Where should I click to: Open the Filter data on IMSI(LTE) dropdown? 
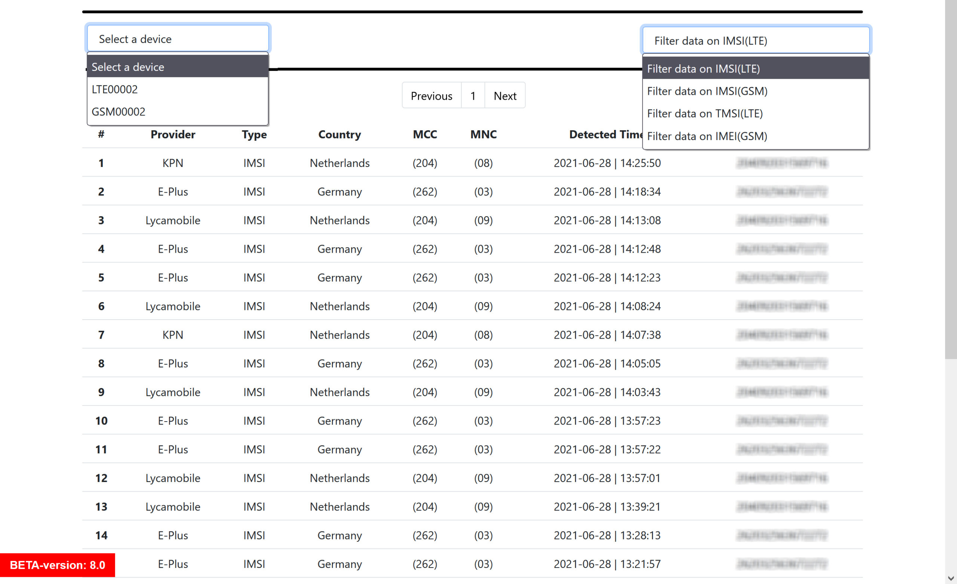[x=756, y=40]
